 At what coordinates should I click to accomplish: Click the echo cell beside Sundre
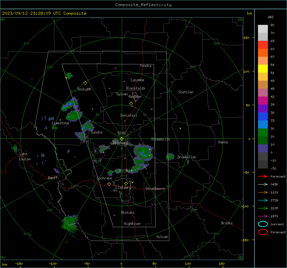coord(87,126)
